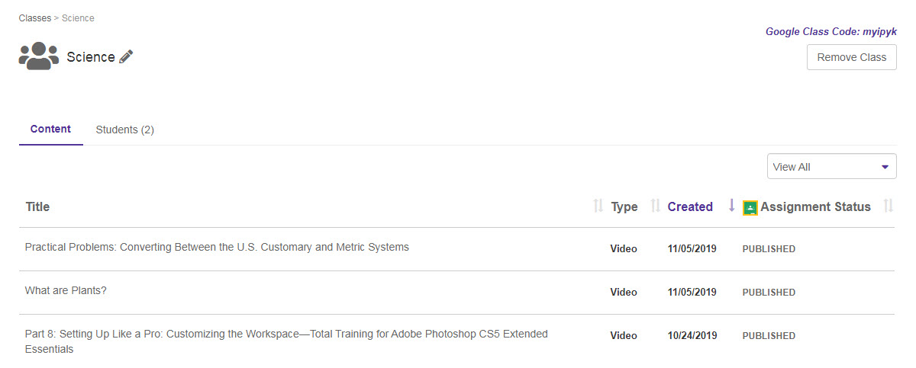Click the class group people icon
The image size is (916, 368).
(x=38, y=56)
